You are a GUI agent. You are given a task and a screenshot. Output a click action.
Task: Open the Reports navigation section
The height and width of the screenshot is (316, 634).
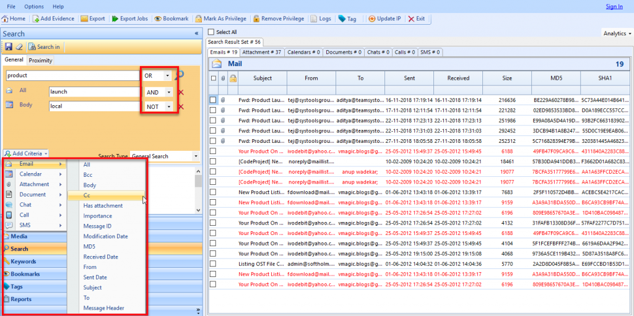coord(101,299)
